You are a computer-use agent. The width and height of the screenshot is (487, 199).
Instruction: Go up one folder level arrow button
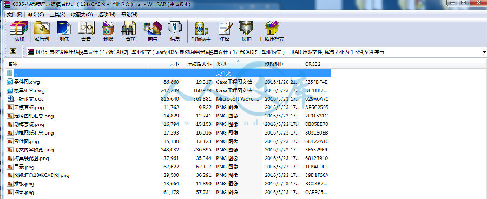coord(13,51)
